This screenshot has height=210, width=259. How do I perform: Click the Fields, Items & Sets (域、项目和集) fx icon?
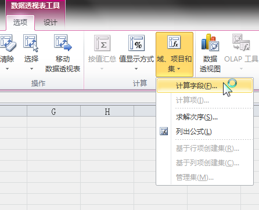(174, 42)
